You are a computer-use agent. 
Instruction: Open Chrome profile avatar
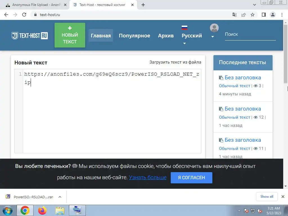pos(273,15)
